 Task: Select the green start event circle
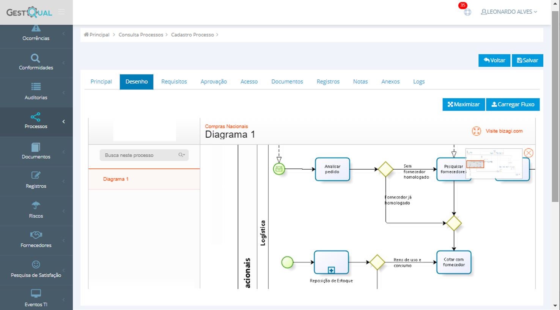pos(288,262)
